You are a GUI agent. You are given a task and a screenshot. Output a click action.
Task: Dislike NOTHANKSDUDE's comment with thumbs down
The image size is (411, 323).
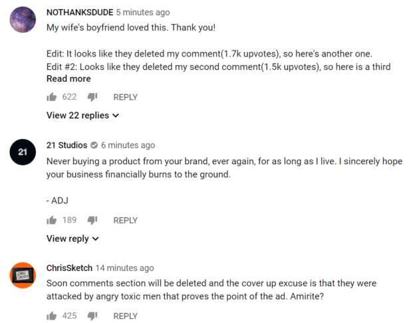coord(92,97)
